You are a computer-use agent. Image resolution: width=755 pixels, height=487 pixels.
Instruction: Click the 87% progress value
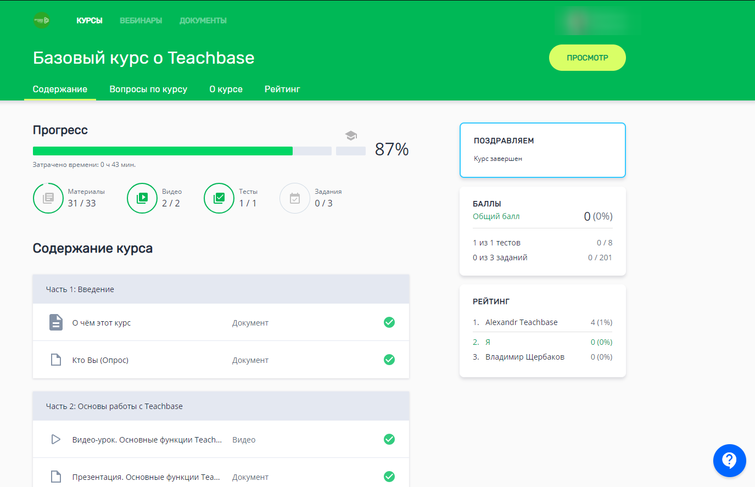click(392, 149)
